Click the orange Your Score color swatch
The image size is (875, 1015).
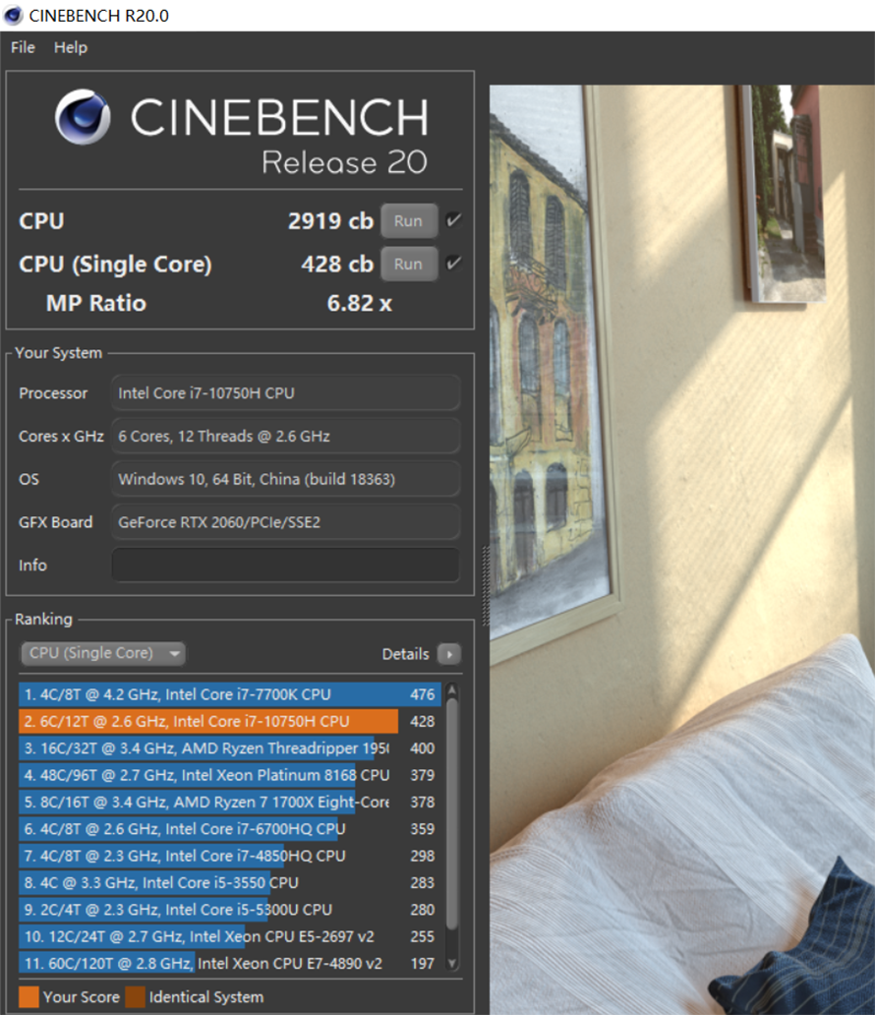tap(29, 996)
